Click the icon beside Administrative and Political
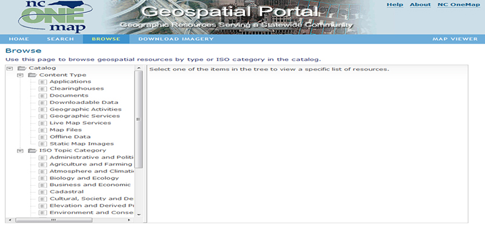Screen dimensions: 485x225 [x=43, y=158]
